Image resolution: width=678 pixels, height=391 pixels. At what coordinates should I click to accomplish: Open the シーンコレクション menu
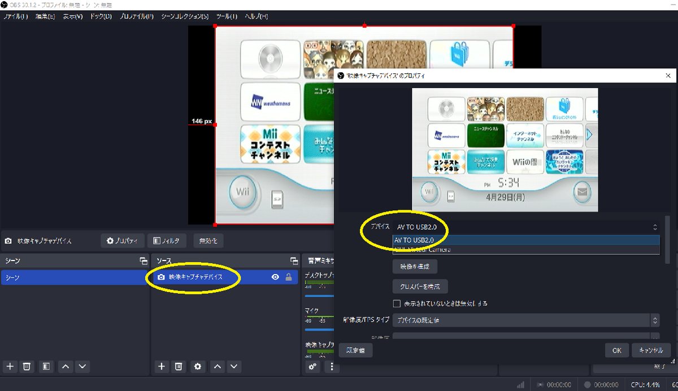click(184, 16)
